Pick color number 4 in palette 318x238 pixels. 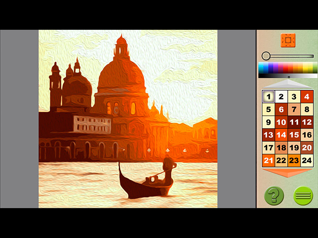307,97
